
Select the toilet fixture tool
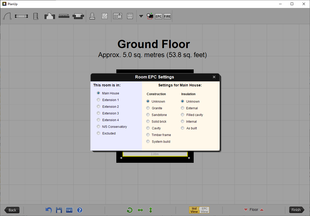point(92,16)
